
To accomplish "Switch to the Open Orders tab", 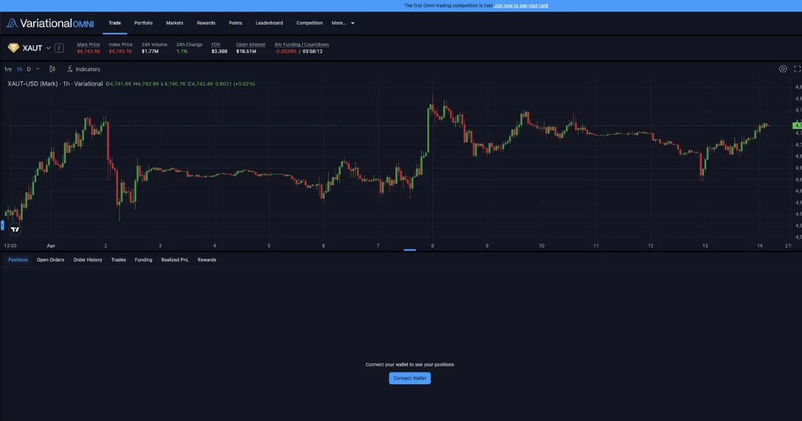I will click(x=51, y=260).
